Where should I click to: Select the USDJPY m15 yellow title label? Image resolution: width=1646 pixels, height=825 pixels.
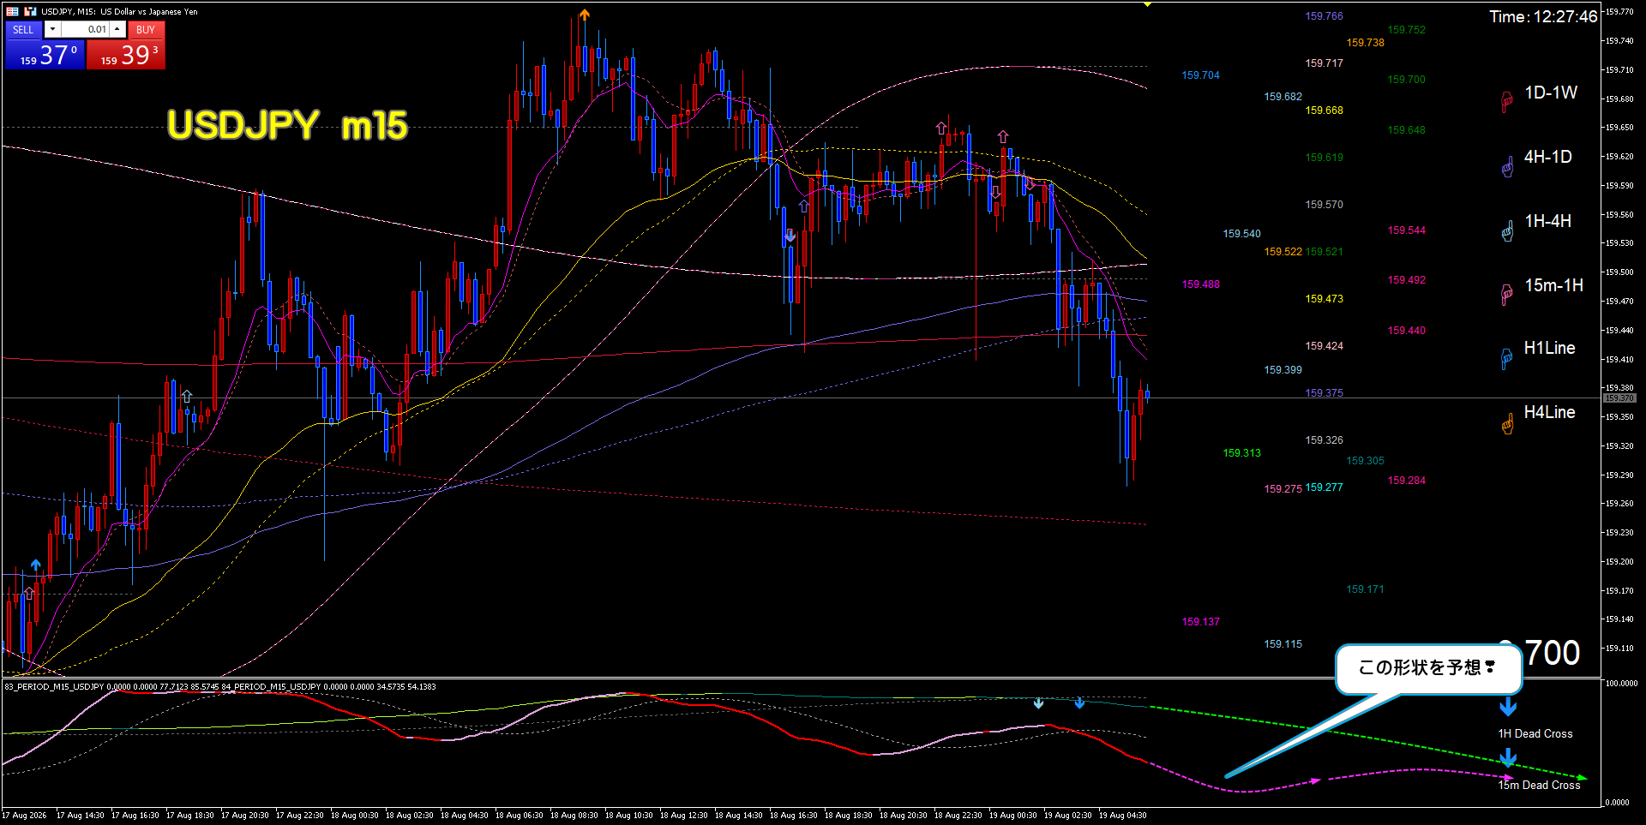click(287, 125)
